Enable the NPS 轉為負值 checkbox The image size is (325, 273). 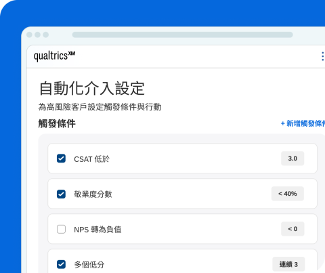tap(61, 229)
